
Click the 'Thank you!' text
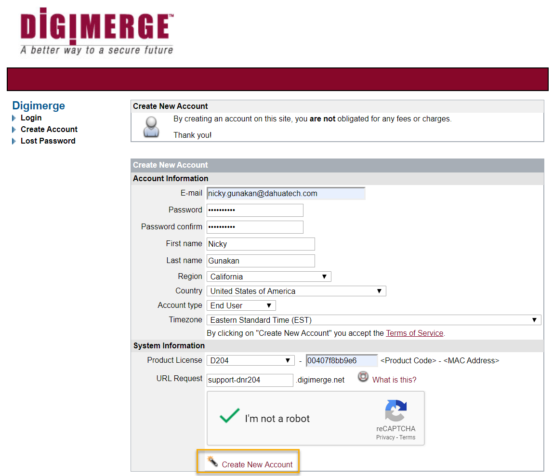[x=193, y=135]
